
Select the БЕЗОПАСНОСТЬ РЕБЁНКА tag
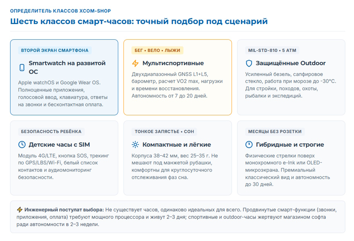pos(51,132)
